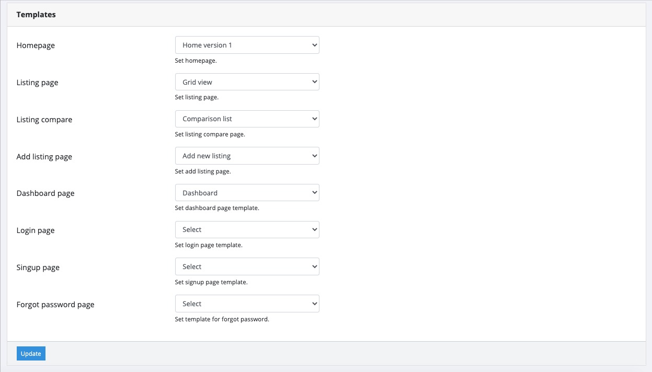The height and width of the screenshot is (372, 652).
Task: Click the Listing compare field label
Action: tap(44, 120)
